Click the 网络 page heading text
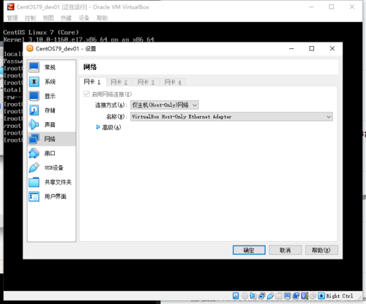366x304 pixels. tap(90, 67)
